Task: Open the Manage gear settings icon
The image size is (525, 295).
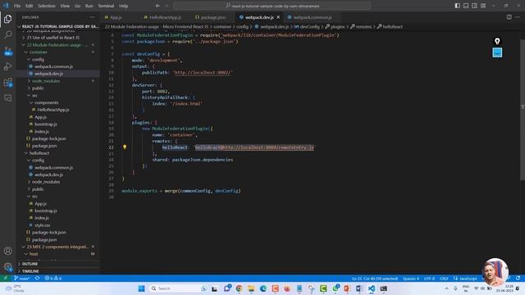Action: tap(7, 266)
